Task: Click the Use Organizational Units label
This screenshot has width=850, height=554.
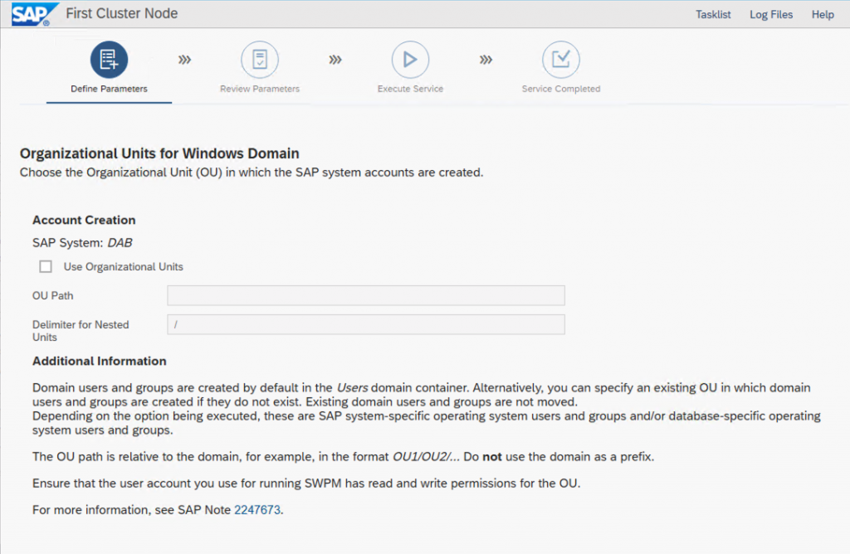Action: pos(124,266)
